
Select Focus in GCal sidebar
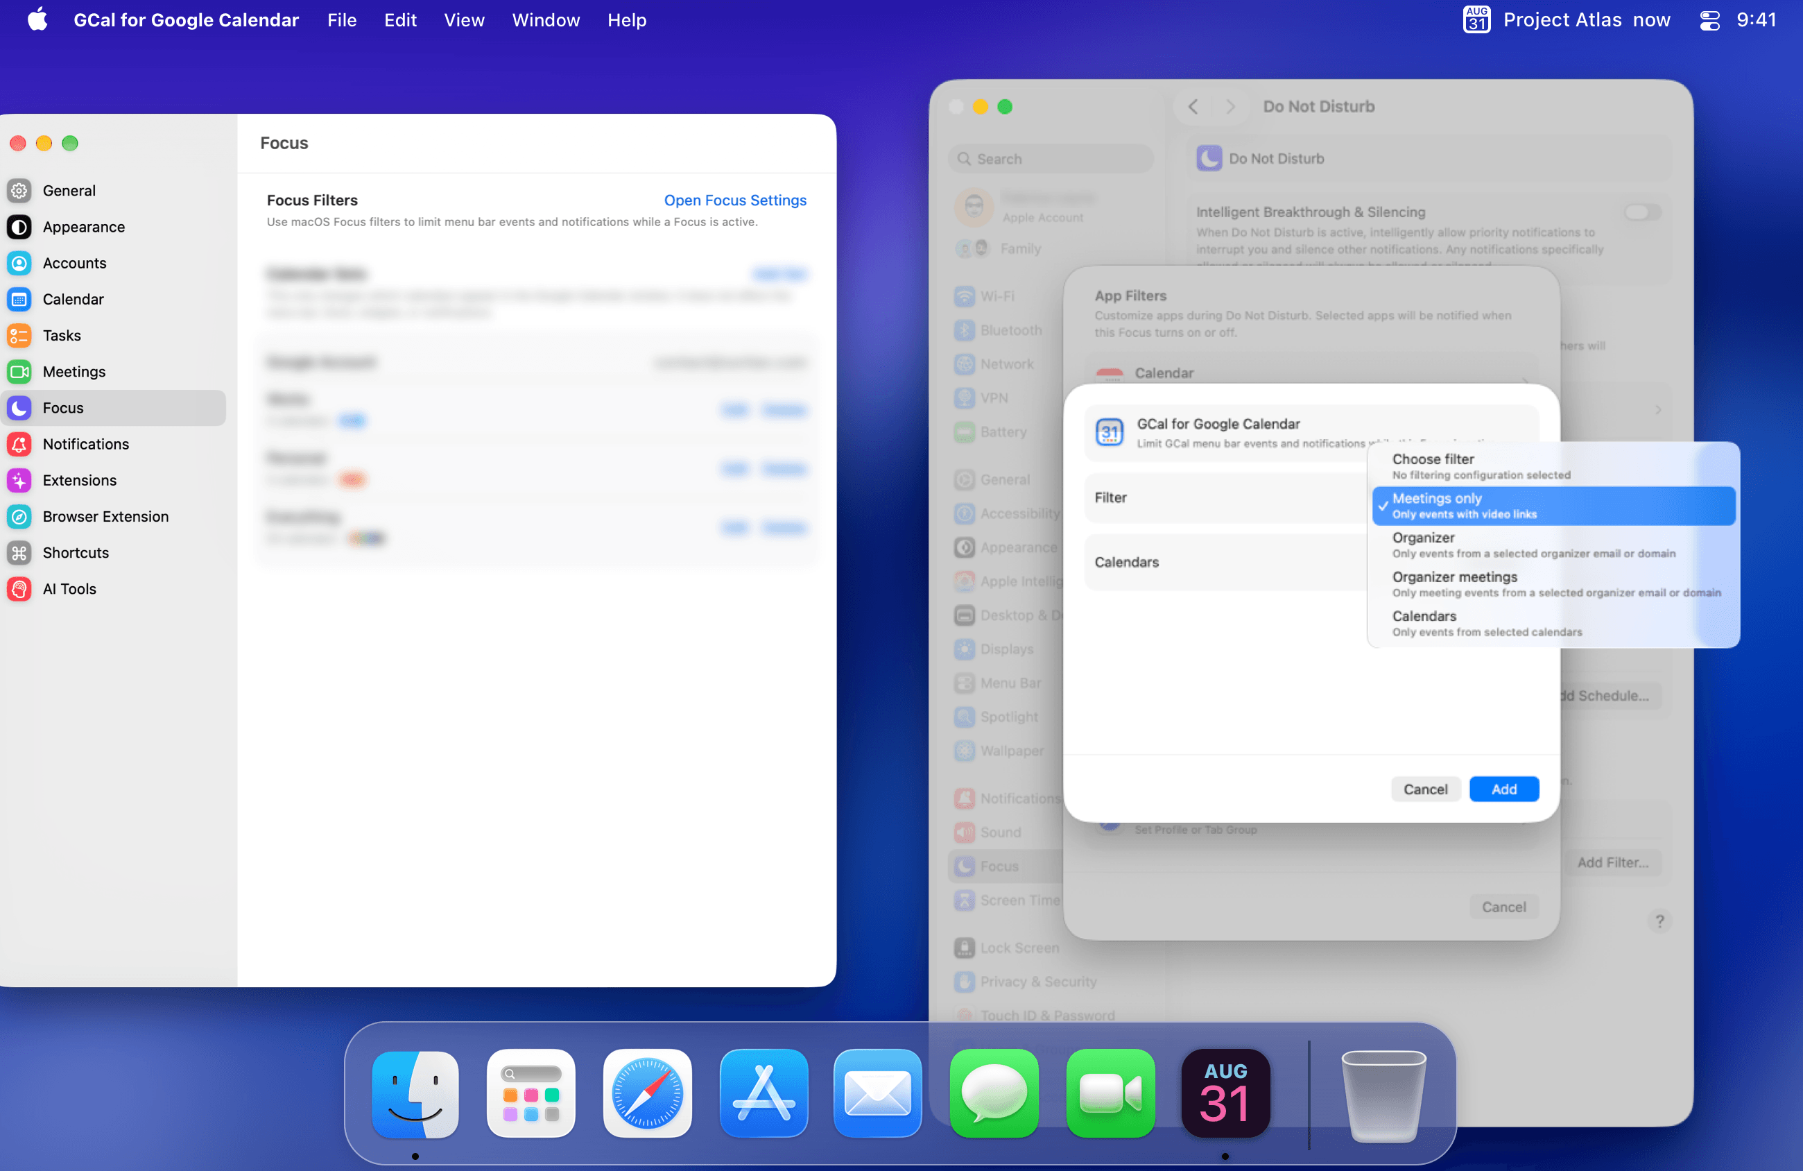click(x=114, y=408)
